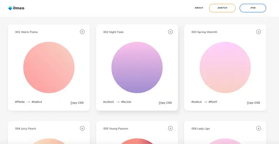The width and height of the screenshot is (279, 144).
Task: Click the Juicy Peach gradient circle
Action: [x=49, y=141]
